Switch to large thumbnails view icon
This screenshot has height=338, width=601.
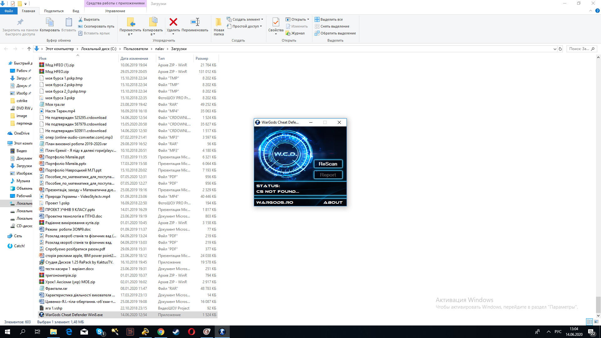pos(596,322)
